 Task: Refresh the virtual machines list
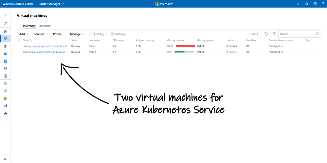[x=266, y=34]
